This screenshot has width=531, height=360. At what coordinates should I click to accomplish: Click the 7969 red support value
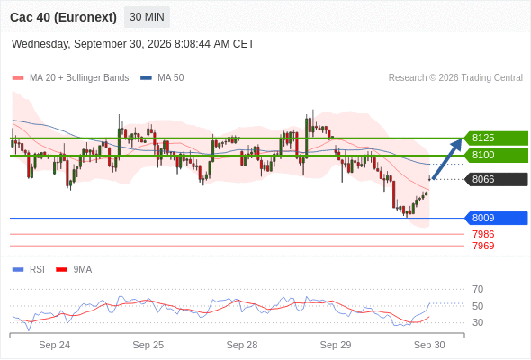pos(483,246)
